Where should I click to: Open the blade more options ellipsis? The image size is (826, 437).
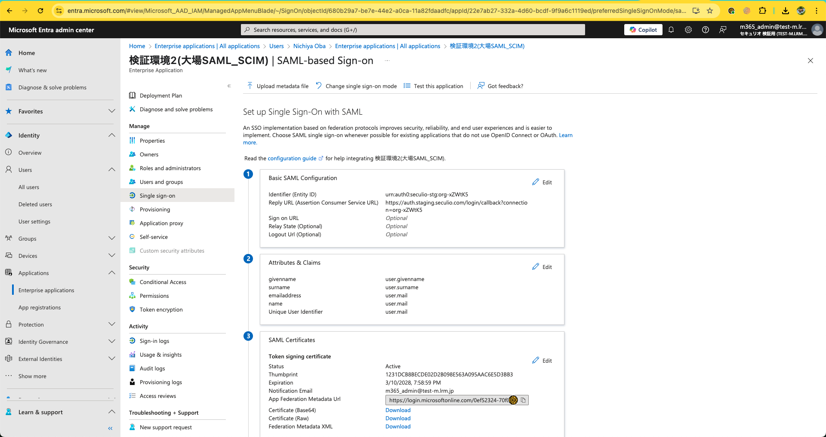[387, 61]
